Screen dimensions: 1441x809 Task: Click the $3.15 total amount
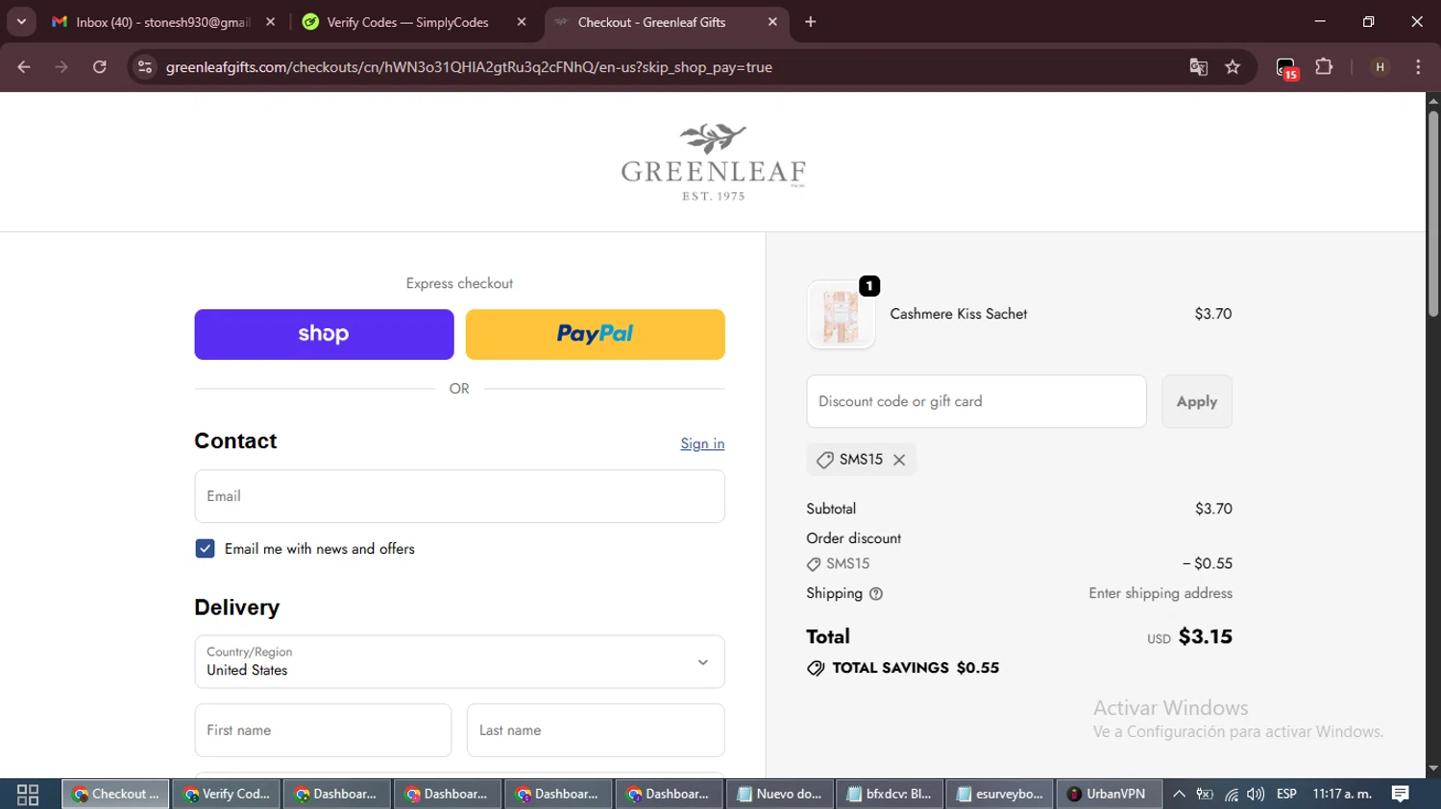[1205, 636]
